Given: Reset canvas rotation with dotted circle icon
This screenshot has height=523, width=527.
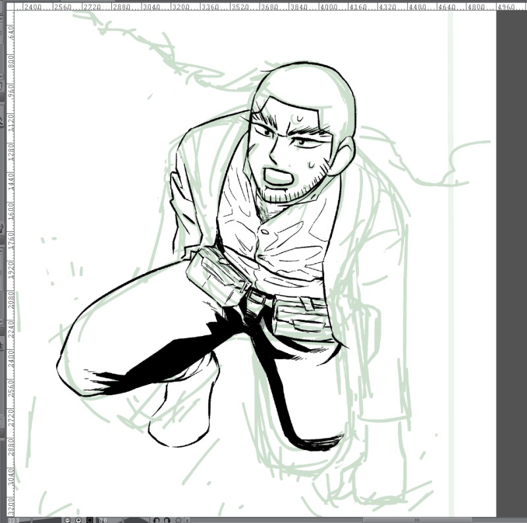Looking at the screenshot, I should [x=178, y=520].
